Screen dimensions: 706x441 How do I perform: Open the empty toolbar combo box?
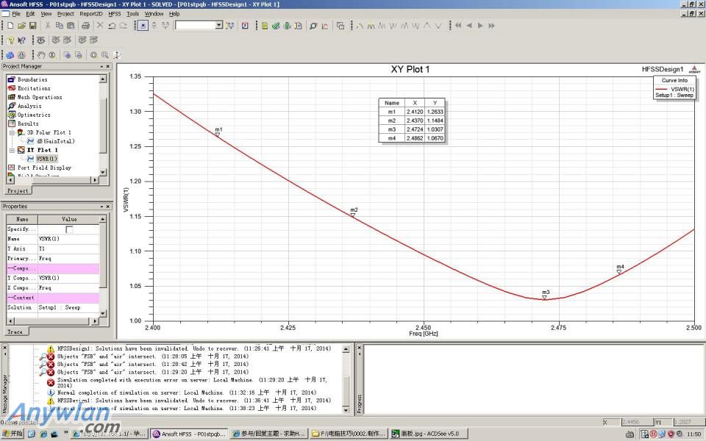coord(218,26)
